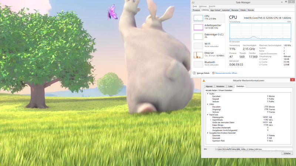Select the Bluetooth graph thumbnail

(x=198, y=64)
